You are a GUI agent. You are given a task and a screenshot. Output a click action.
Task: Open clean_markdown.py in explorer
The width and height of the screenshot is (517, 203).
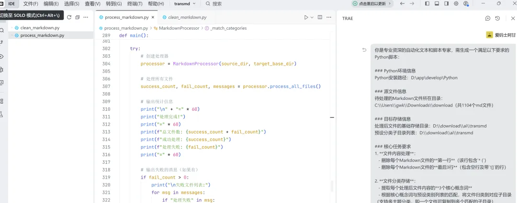click(x=40, y=28)
